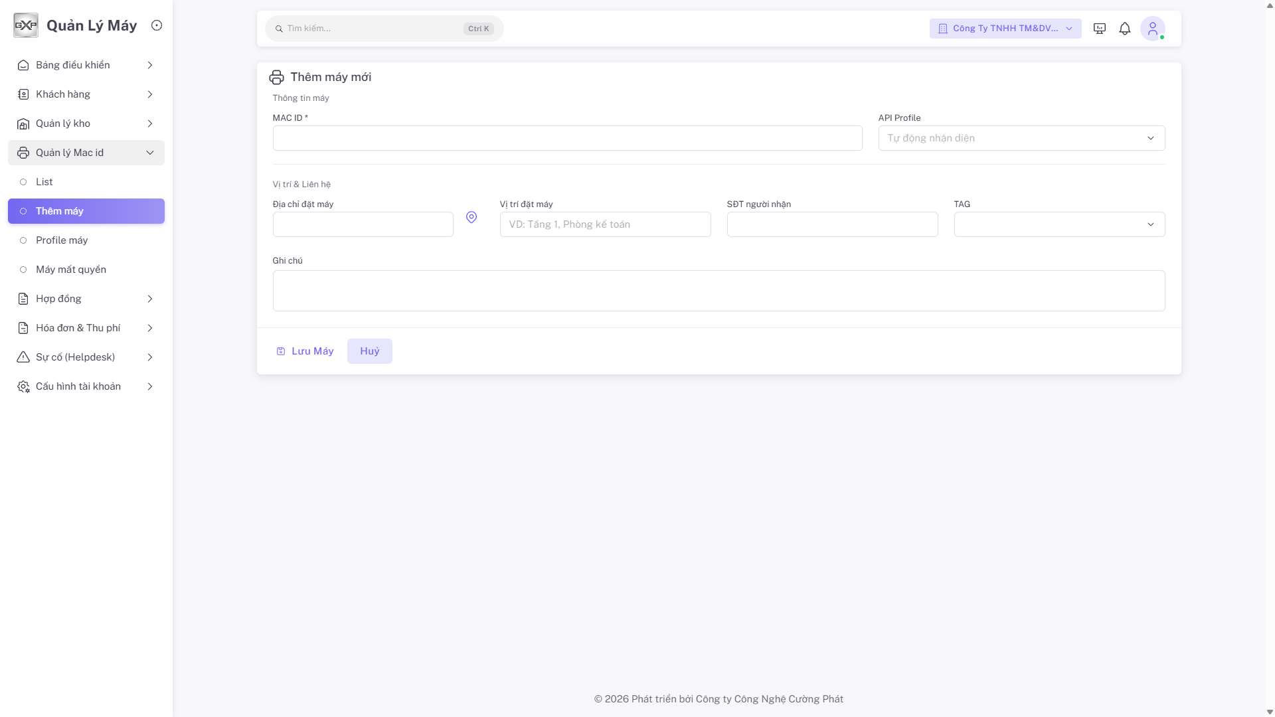
Task: Collapse the Quản lý Mac id menu
Action: [86, 153]
